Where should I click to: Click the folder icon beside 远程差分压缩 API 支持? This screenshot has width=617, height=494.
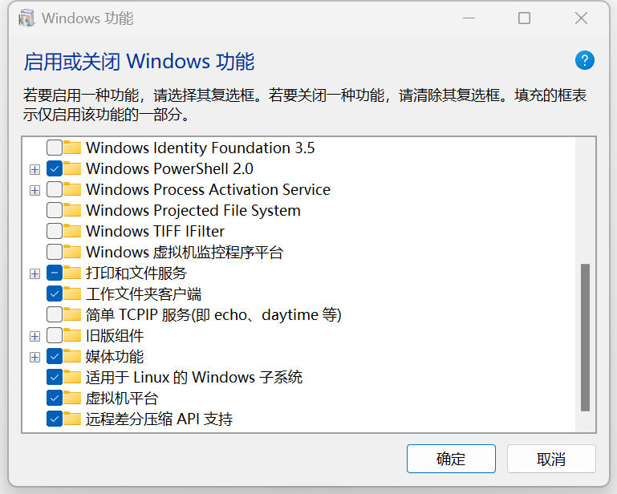pos(73,419)
